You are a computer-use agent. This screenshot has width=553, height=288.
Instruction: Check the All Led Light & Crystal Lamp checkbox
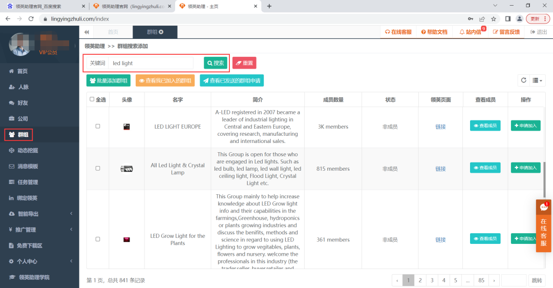(x=98, y=168)
